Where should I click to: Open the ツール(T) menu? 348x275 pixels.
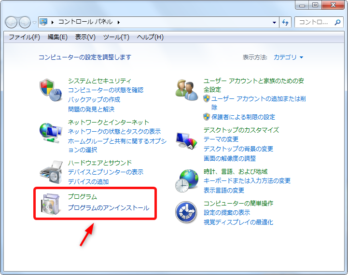116,37
